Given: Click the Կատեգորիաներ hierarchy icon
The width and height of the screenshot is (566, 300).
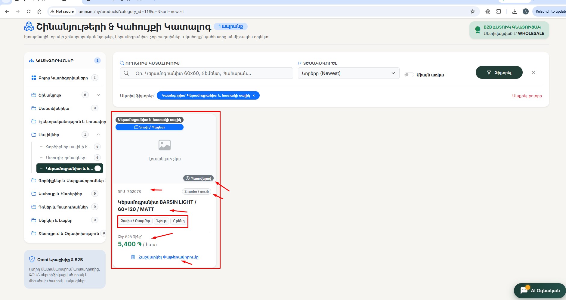Looking at the screenshot, I should [x=31, y=60].
